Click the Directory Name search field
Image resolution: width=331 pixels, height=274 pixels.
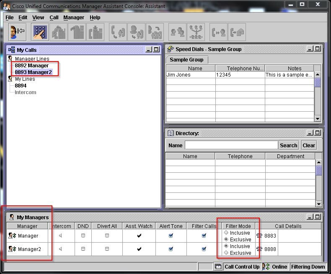point(231,145)
